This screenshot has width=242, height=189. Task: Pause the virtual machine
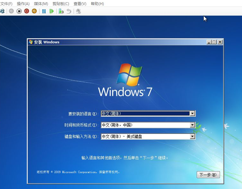click(44, 11)
